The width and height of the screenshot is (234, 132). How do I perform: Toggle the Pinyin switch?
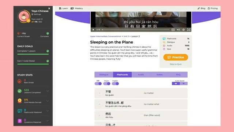pyautogui.click(x=107, y=84)
